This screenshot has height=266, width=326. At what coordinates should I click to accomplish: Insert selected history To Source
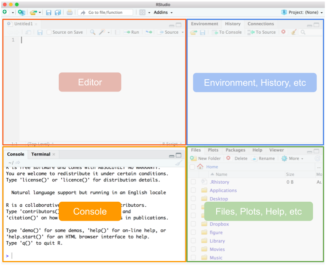(262, 32)
